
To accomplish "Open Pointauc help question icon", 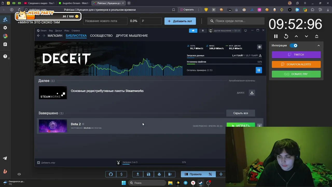I will pos(5,56).
